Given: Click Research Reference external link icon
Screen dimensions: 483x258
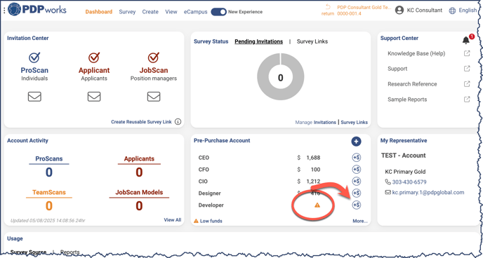Looking at the screenshot, I should pos(467,83).
